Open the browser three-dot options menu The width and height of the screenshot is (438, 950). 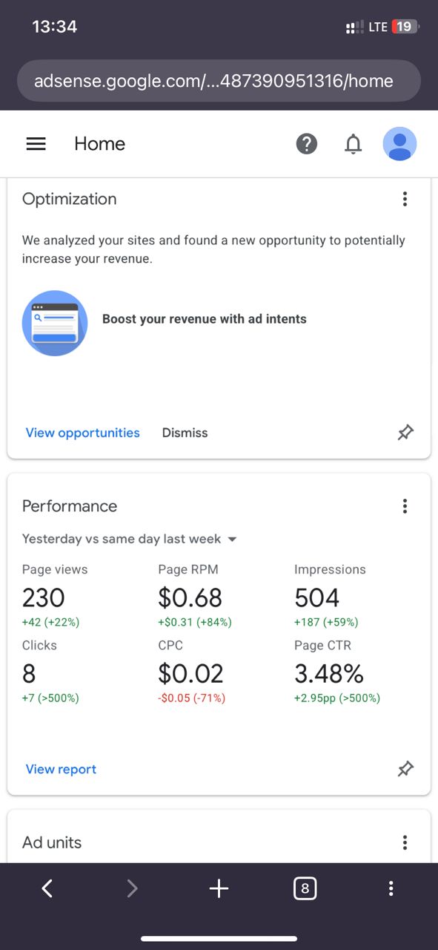point(391,888)
